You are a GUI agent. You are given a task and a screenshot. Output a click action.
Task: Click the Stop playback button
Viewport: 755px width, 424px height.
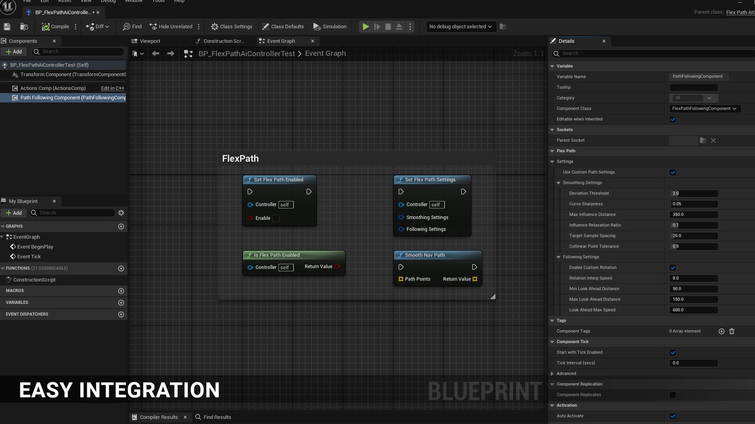tap(388, 26)
